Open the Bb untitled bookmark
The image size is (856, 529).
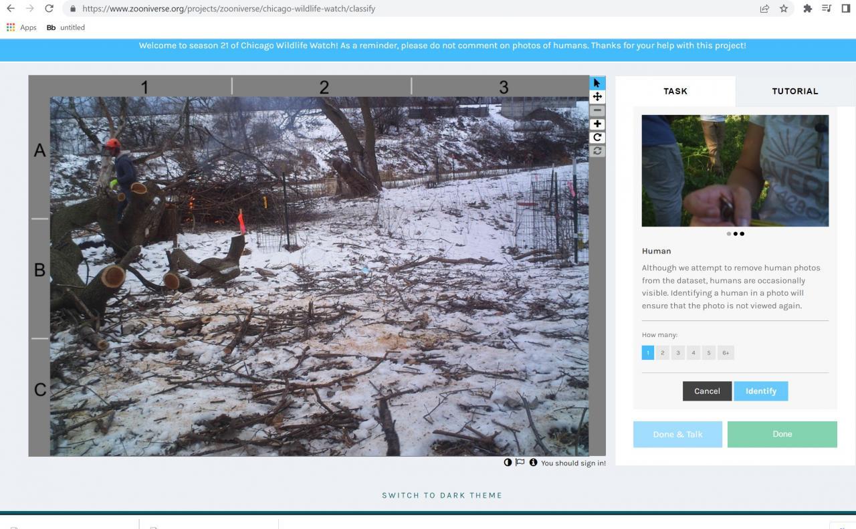[66, 27]
